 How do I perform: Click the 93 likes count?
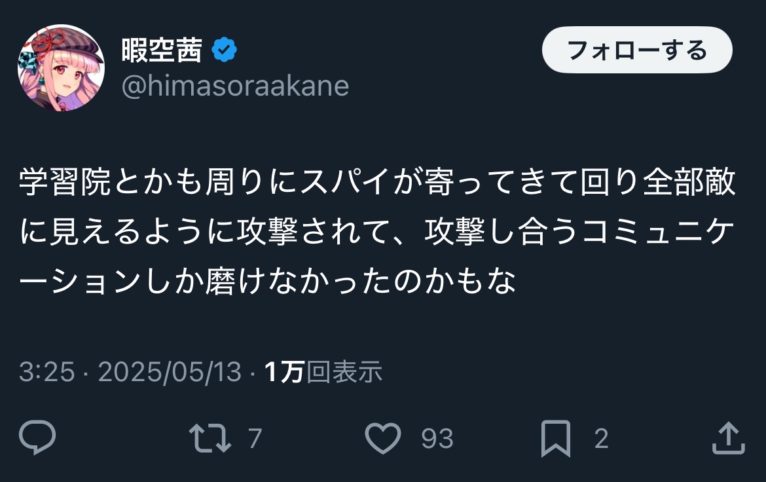tap(437, 438)
